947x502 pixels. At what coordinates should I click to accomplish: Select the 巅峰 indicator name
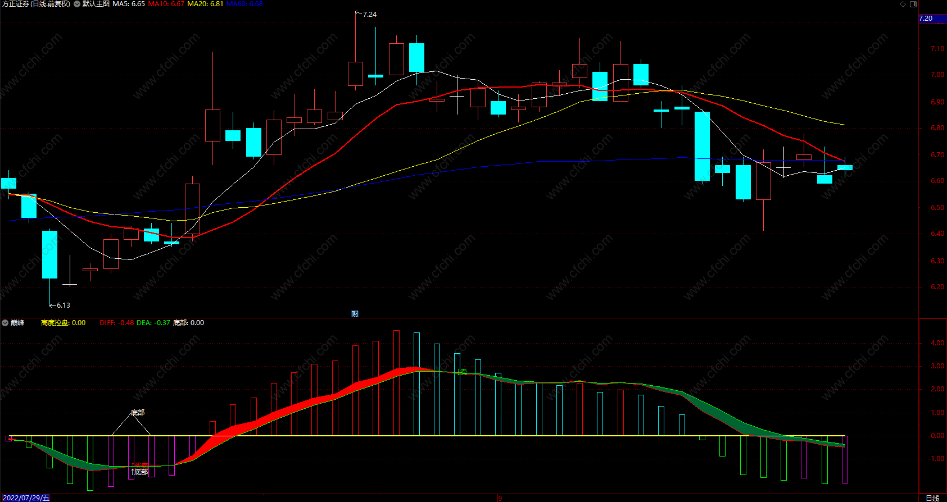click(17, 323)
